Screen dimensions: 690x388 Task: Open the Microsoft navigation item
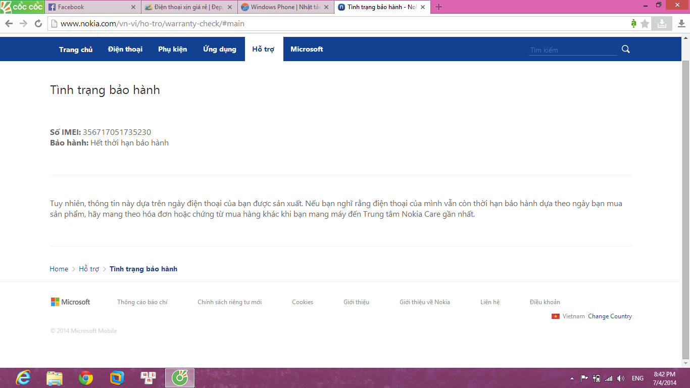click(x=307, y=49)
